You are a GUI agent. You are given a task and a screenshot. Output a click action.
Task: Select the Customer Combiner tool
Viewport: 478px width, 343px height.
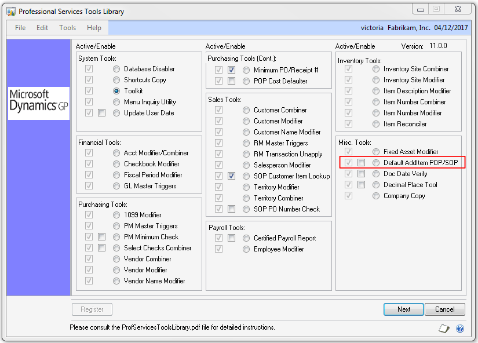246,110
